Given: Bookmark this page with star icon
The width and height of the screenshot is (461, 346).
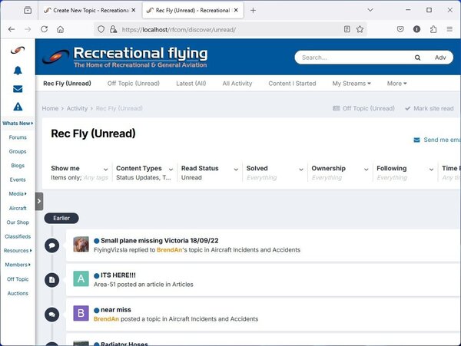Looking at the screenshot, I should point(360,29).
